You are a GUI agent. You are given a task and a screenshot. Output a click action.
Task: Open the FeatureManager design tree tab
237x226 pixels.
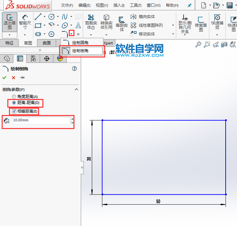[7, 59]
